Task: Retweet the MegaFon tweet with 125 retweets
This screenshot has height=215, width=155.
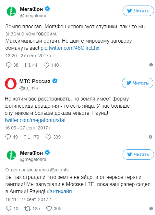Action: tap(27, 208)
